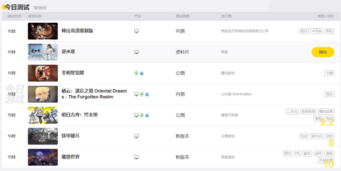Screen dimensions: 341x171
Task: Click the Apple icon for 明日方舟：终末地
Action: coord(147,115)
